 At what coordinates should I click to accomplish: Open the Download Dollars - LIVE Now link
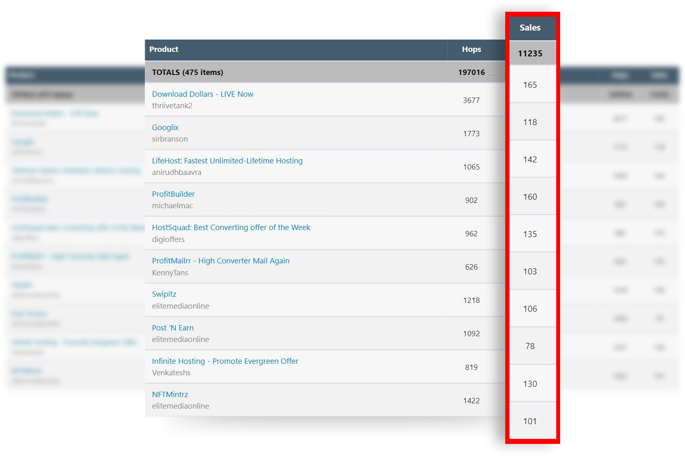point(202,94)
